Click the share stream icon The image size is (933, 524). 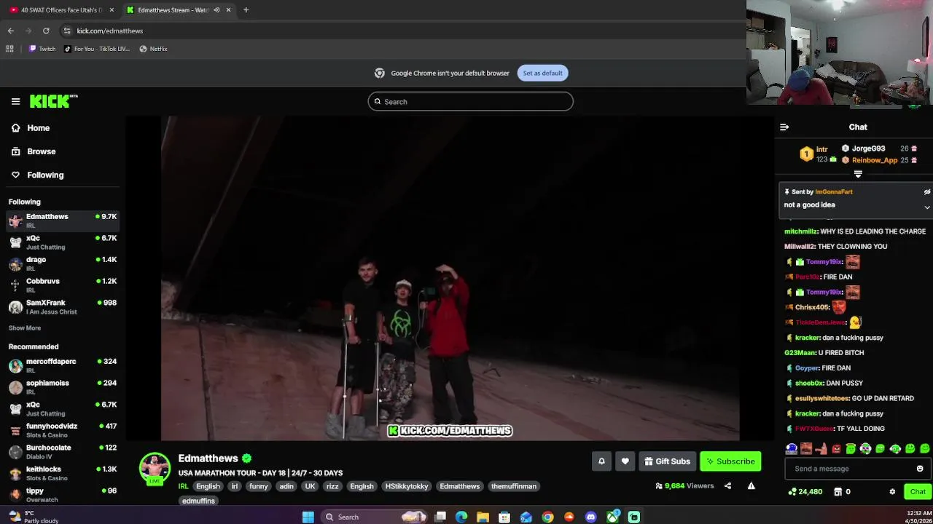click(727, 486)
